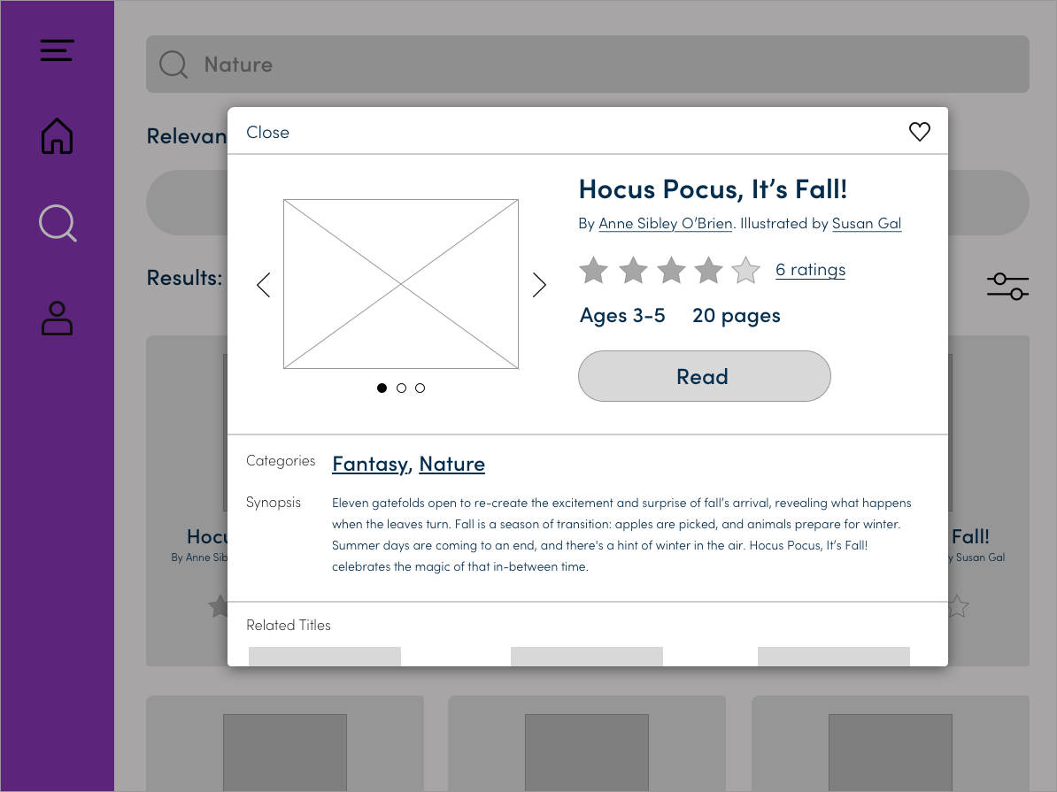Go to the Home icon in sidebar

[x=58, y=136]
